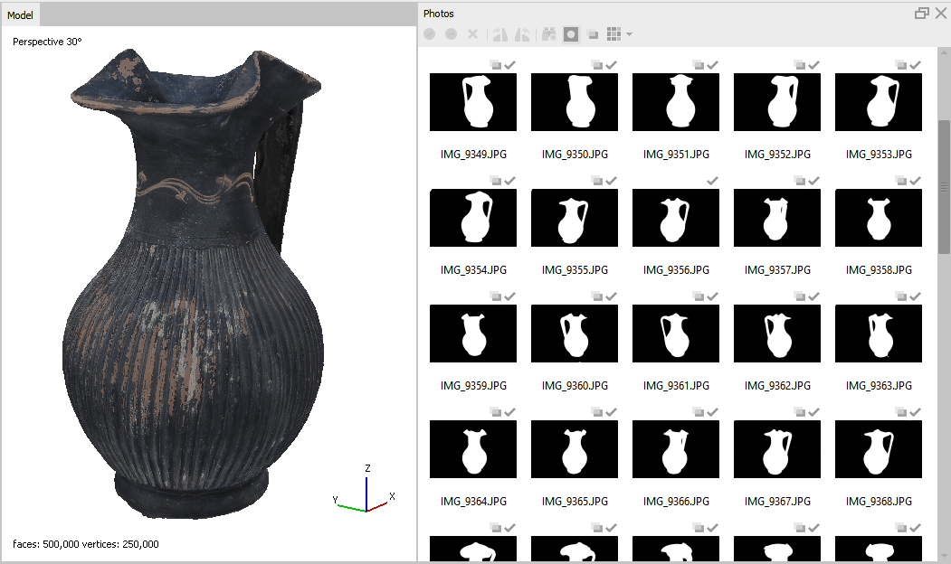Select the IMG_9361.JPG mask thumbnail
951x564 pixels.
coord(676,334)
